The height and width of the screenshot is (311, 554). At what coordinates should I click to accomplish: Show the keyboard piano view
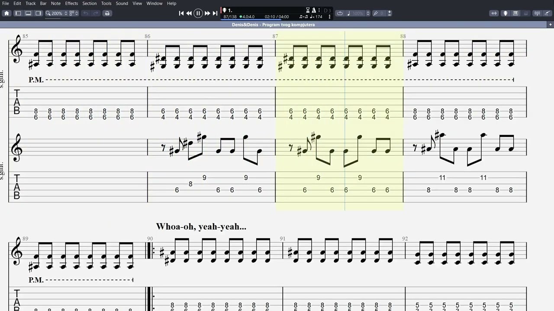(x=515, y=13)
